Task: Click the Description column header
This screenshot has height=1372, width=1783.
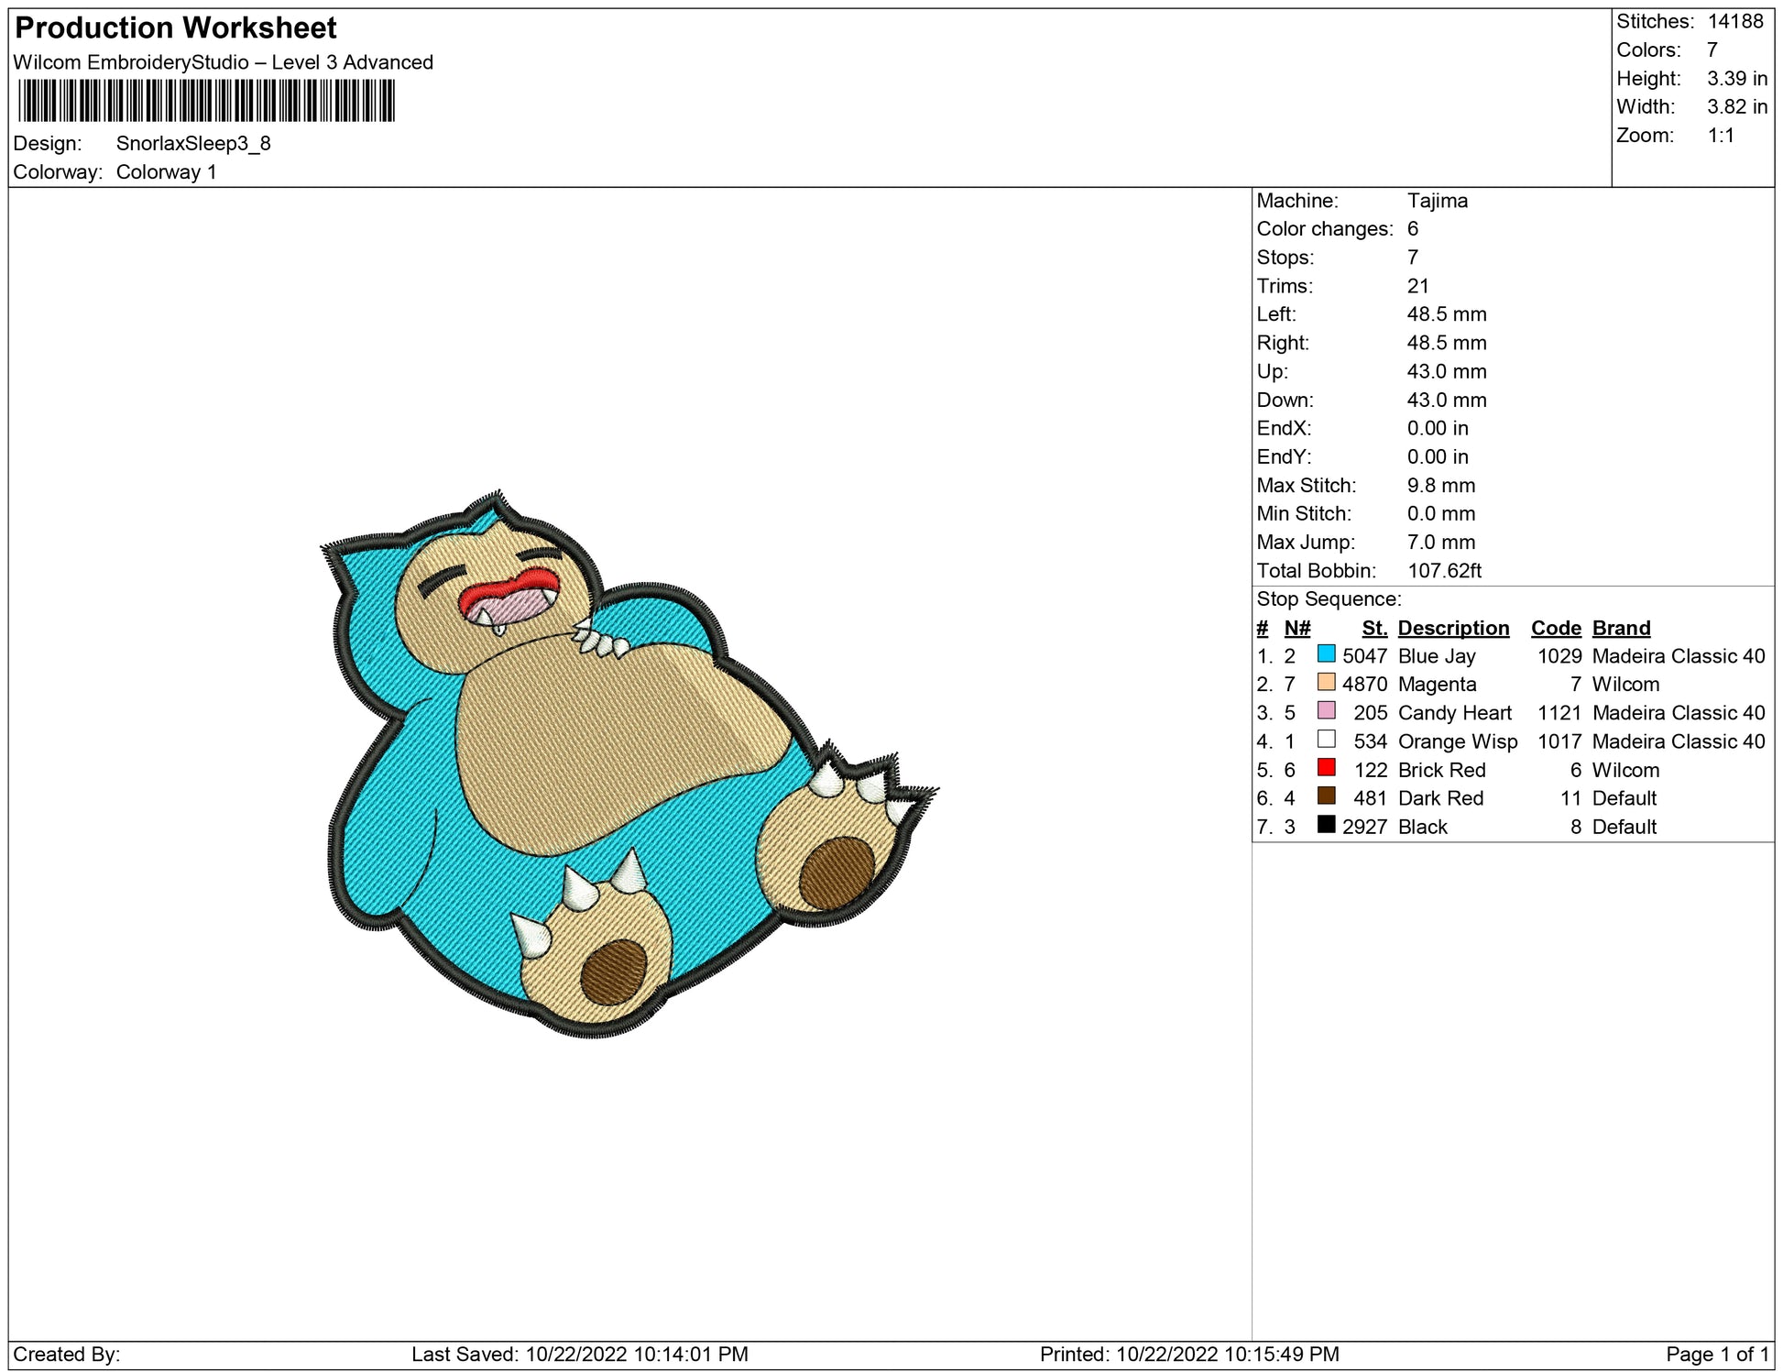Action: [x=1453, y=629]
